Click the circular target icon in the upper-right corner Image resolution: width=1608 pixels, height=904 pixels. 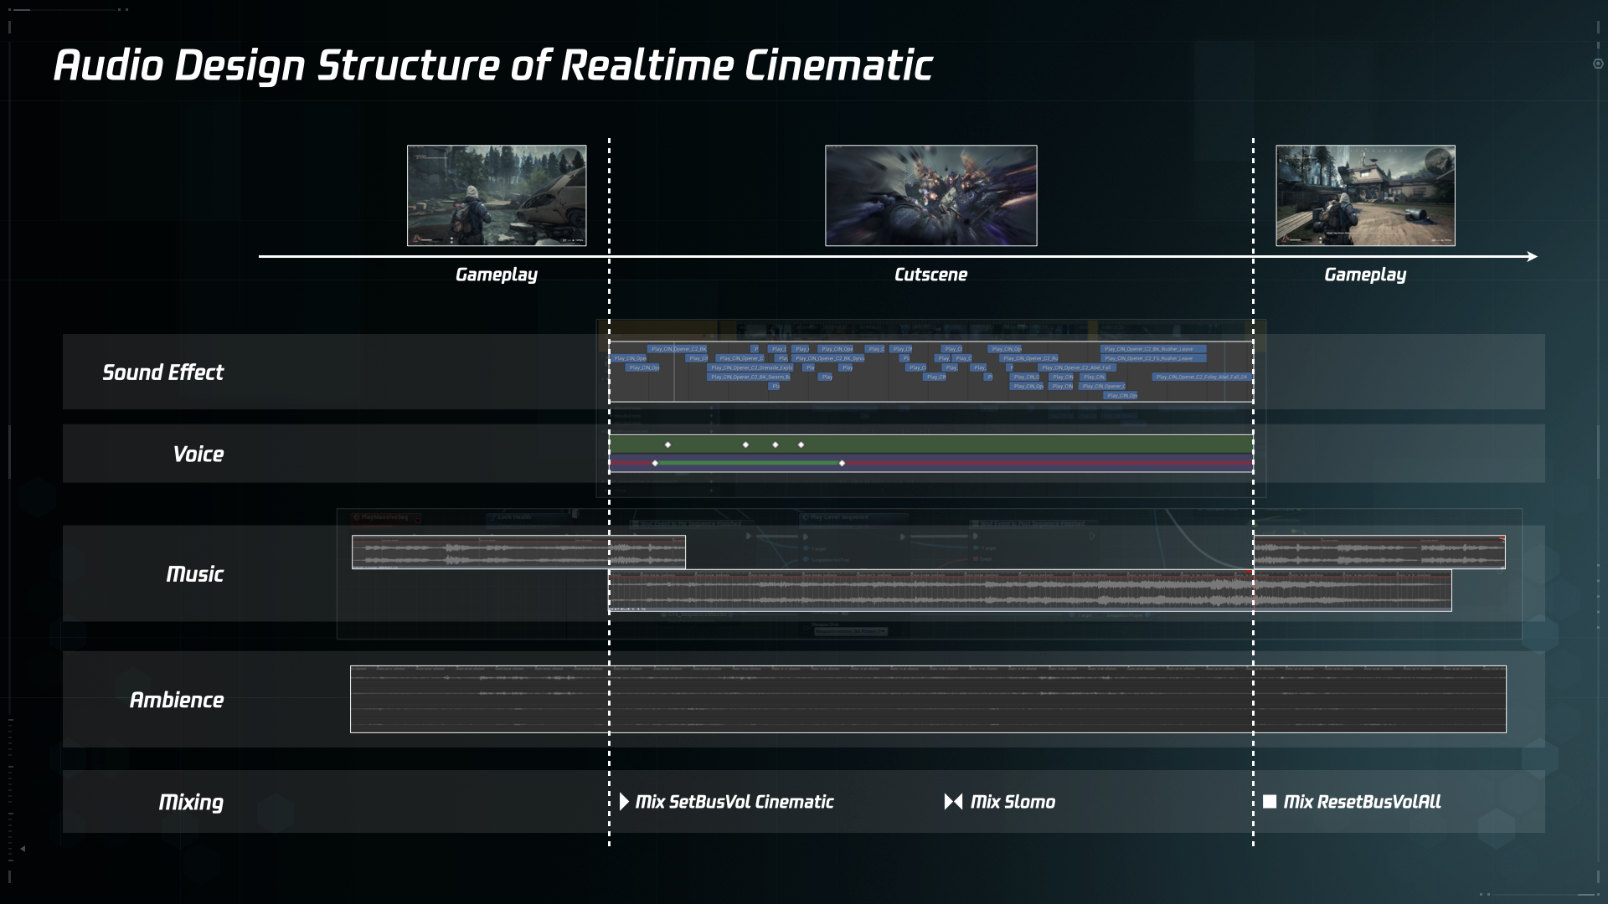pos(1598,64)
